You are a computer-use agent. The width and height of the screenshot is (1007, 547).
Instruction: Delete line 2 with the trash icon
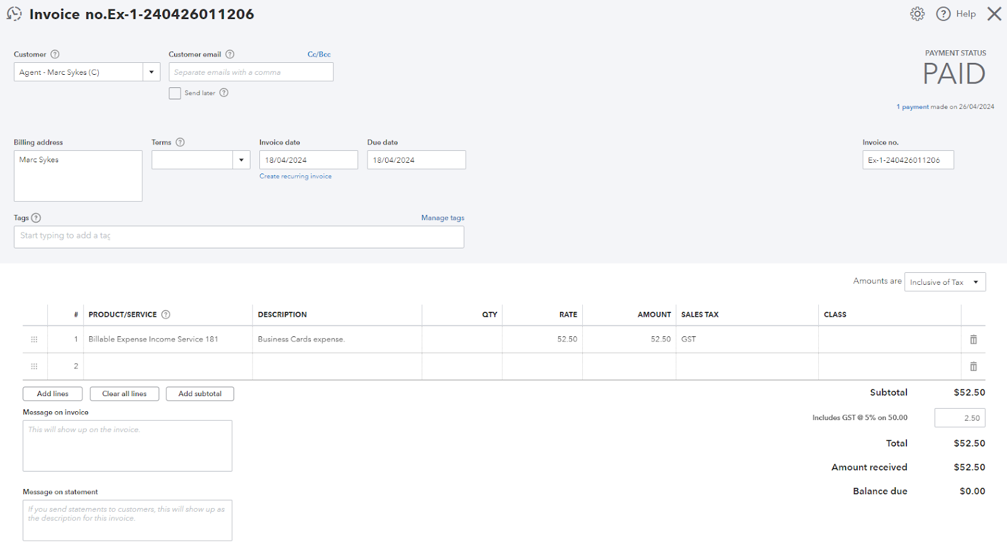(x=974, y=367)
